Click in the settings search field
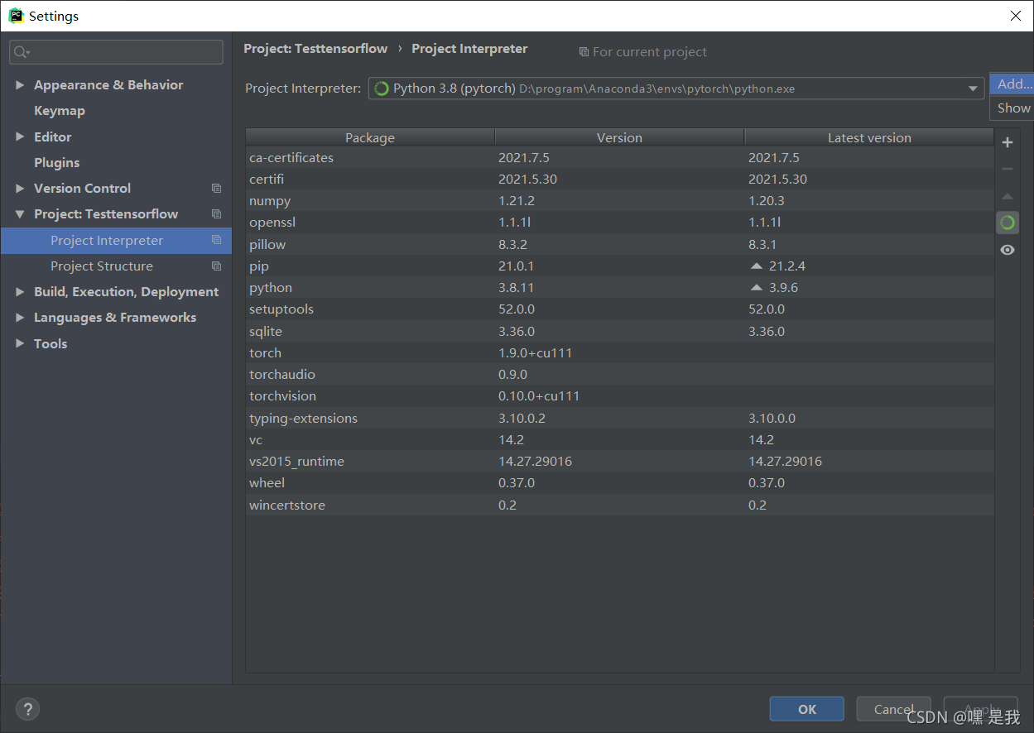 tap(116, 52)
